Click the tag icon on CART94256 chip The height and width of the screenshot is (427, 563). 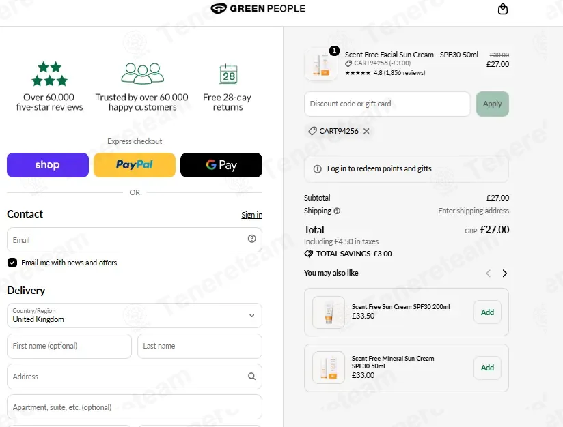pos(312,131)
